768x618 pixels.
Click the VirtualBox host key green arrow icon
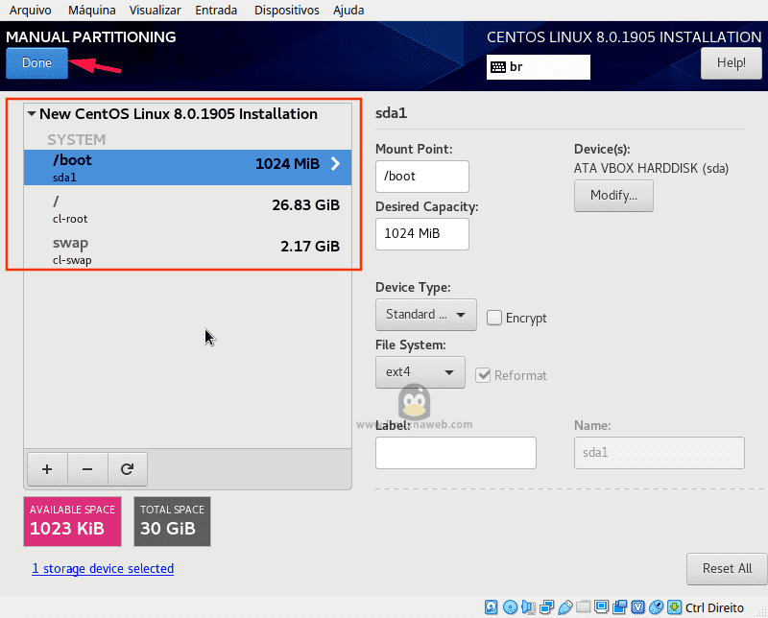pos(675,607)
